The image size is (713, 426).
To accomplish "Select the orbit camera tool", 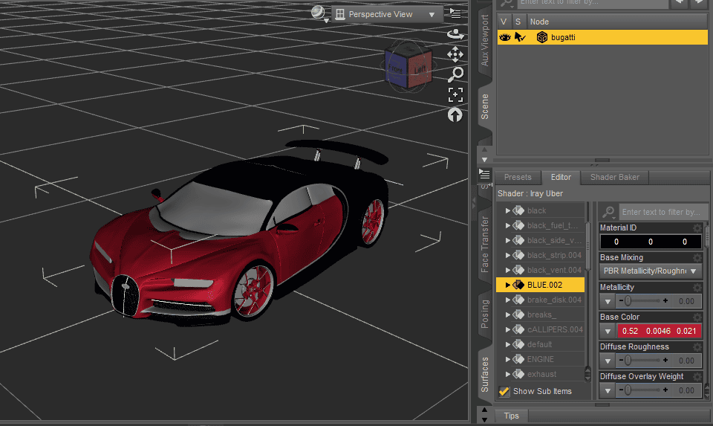I will click(x=455, y=34).
